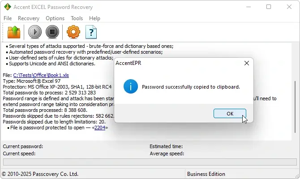Click the 'Average speed:' label
This screenshot has height=179, width=300.
[x=167, y=153]
